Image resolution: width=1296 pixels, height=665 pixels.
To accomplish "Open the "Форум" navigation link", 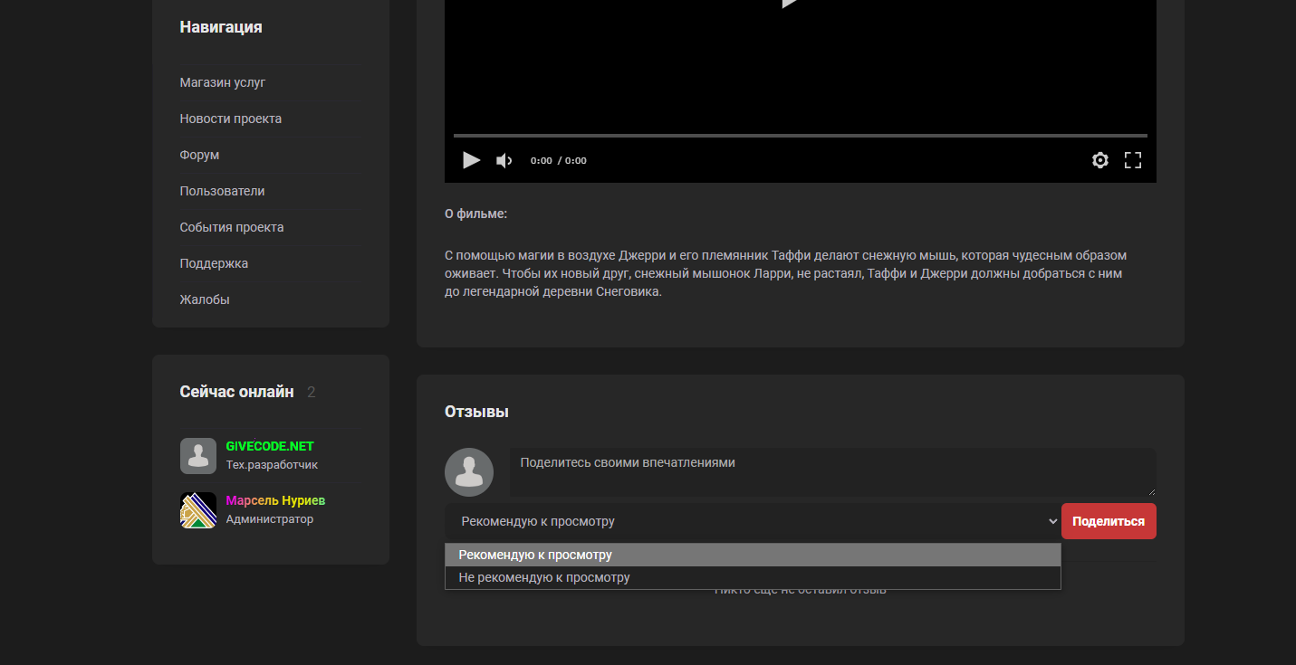I will click(199, 155).
